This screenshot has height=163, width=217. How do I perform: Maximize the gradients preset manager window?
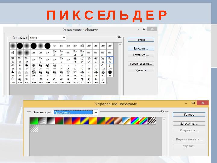[x=193, y=103]
